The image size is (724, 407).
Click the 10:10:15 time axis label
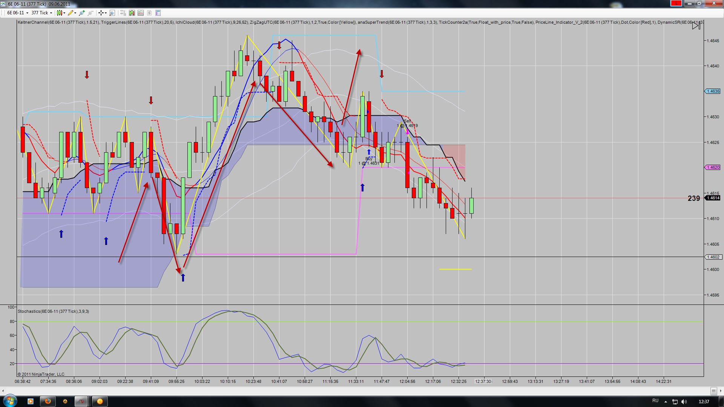228,381
